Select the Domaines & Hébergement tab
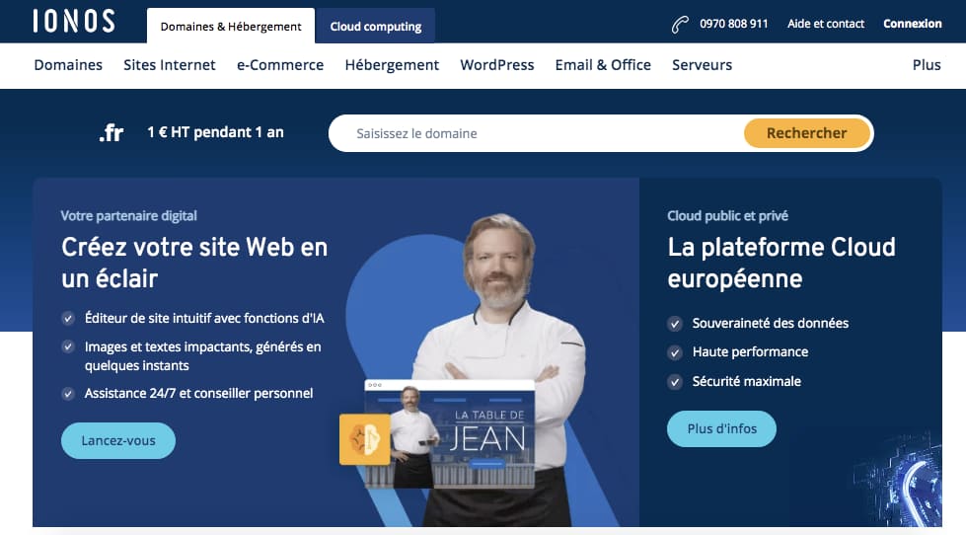Viewport: 966px width, 535px height. [x=231, y=26]
